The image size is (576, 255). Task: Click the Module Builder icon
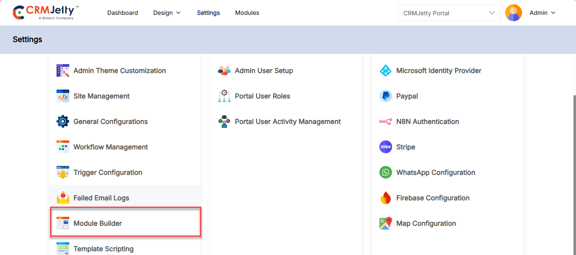pyautogui.click(x=63, y=223)
